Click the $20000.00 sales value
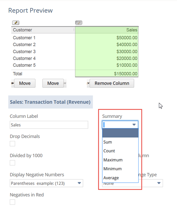The image size is (177, 211). [x=127, y=58]
